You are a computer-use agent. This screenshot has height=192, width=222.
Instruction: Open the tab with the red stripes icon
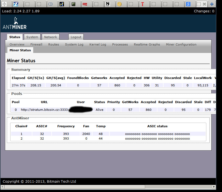click(x=85, y=4)
